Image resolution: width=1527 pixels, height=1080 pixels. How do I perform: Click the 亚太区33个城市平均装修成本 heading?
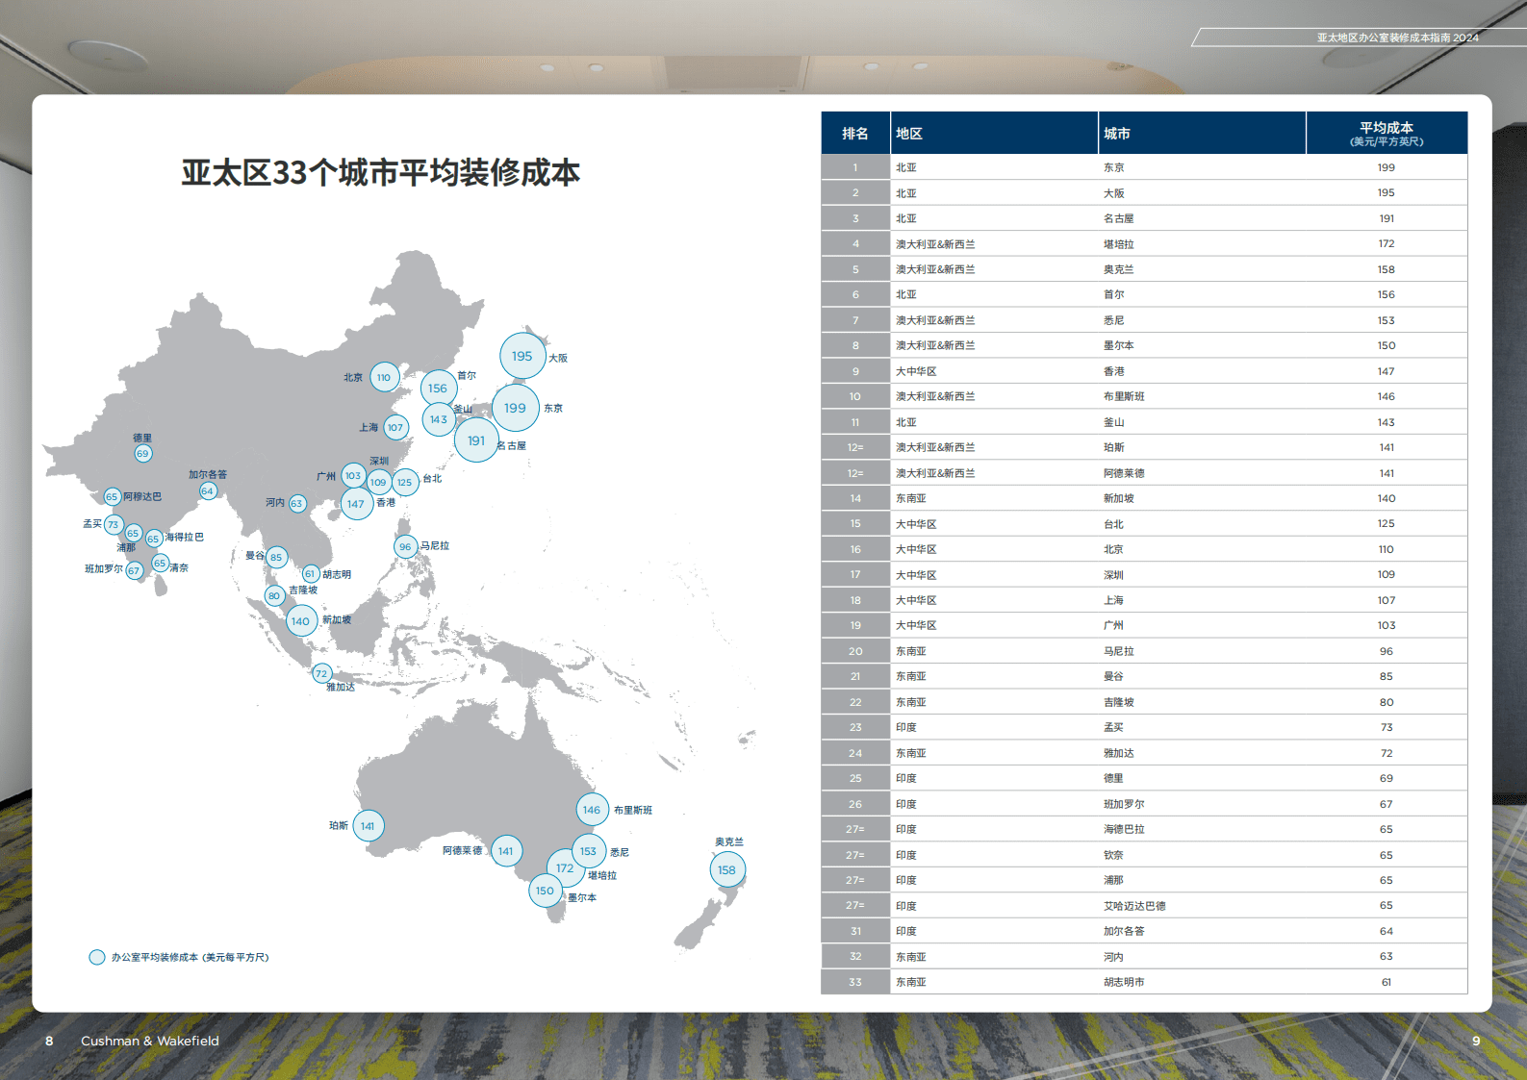click(x=380, y=173)
